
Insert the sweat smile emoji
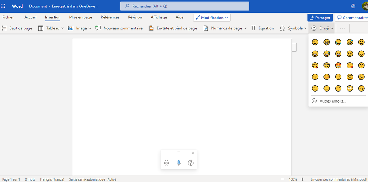pyautogui.click(x=326, y=54)
